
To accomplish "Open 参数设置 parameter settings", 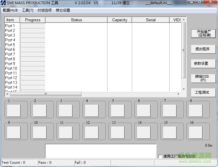I will (x=204, y=64).
